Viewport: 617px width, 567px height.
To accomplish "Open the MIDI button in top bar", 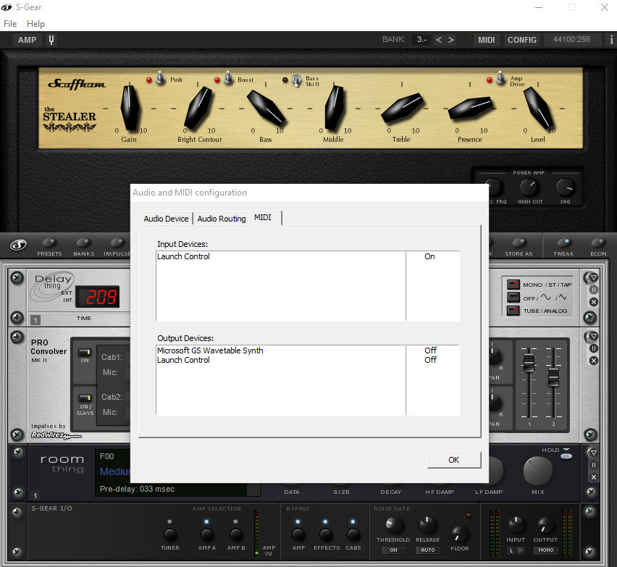I will tap(487, 40).
